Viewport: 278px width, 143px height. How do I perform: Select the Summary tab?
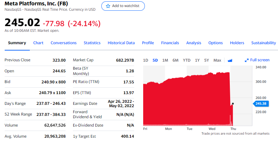point(17,43)
